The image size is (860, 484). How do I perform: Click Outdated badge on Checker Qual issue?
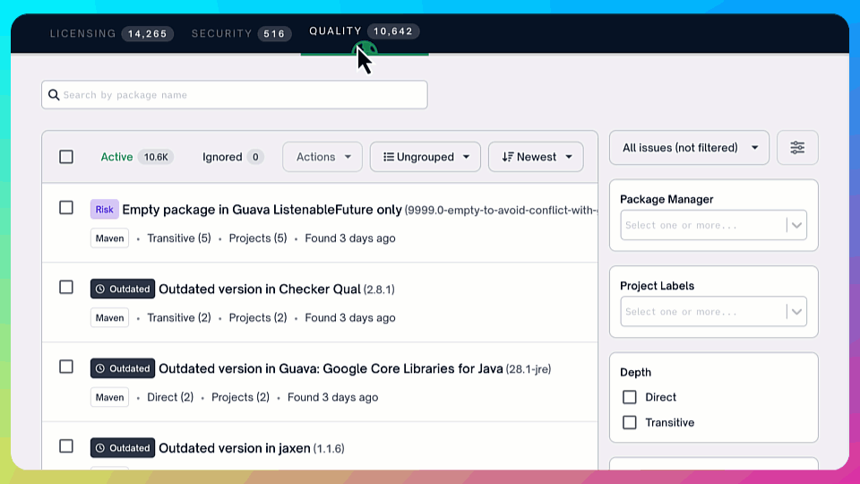pyautogui.click(x=123, y=290)
